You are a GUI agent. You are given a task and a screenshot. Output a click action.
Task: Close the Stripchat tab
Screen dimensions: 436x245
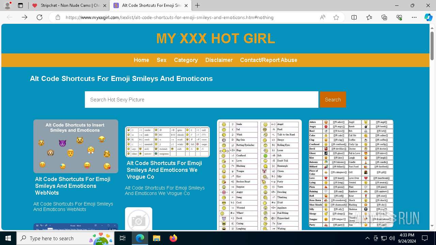[x=105, y=5]
